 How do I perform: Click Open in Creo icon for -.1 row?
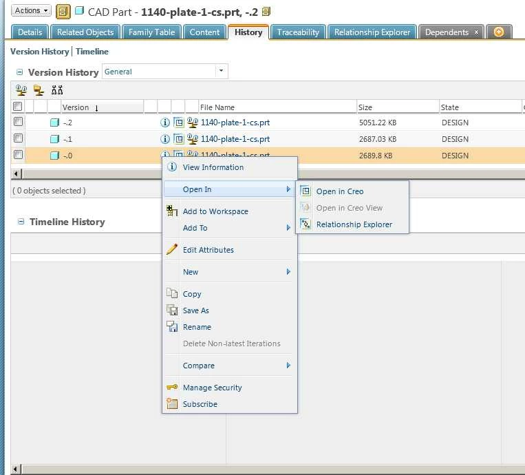(x=179, y=138)
